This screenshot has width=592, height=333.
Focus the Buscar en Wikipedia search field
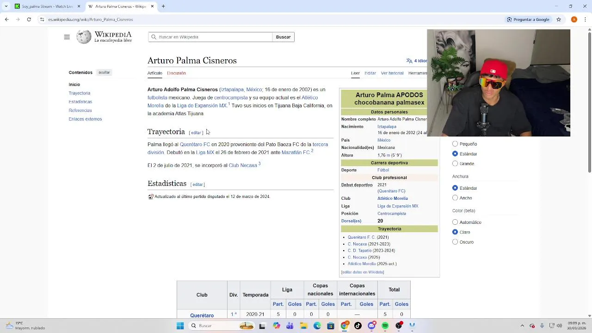[x=210, y=37]
